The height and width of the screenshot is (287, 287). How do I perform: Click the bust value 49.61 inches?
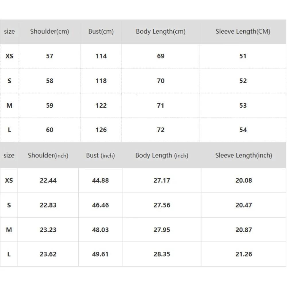100,254
